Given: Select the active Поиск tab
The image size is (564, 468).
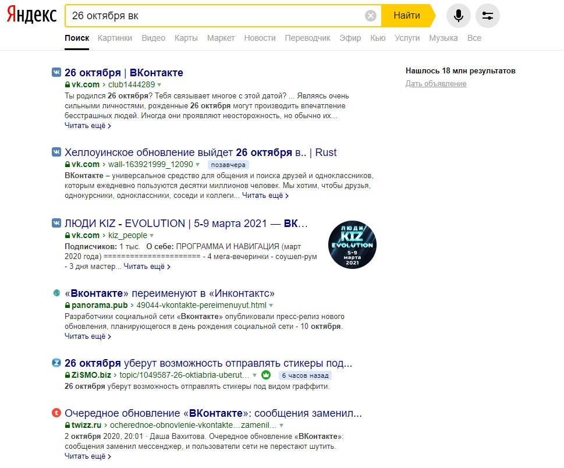Looking at the screenshot, I should click(77, 38).
